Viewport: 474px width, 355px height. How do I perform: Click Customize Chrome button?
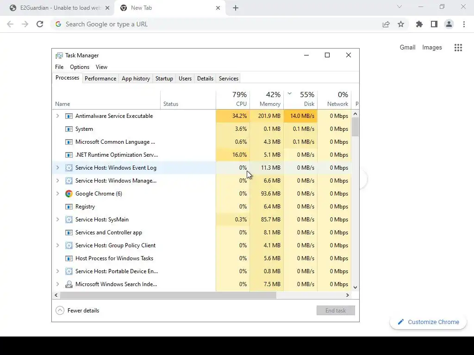428,322
